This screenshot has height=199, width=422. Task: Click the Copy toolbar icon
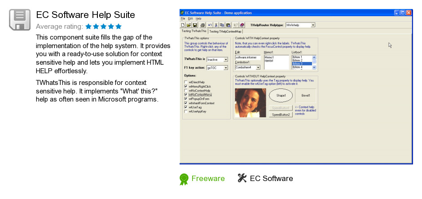coord(222,25)
